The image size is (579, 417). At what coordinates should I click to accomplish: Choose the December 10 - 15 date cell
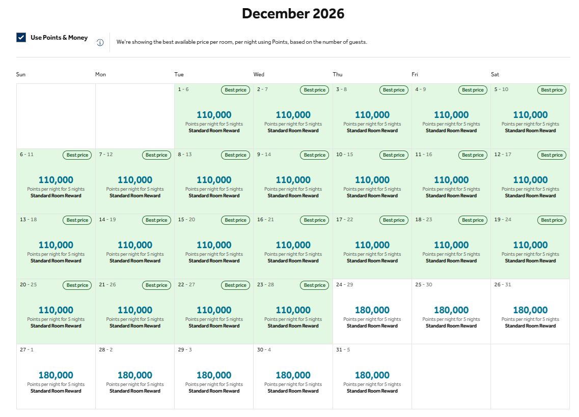click(x=372, y=182)
